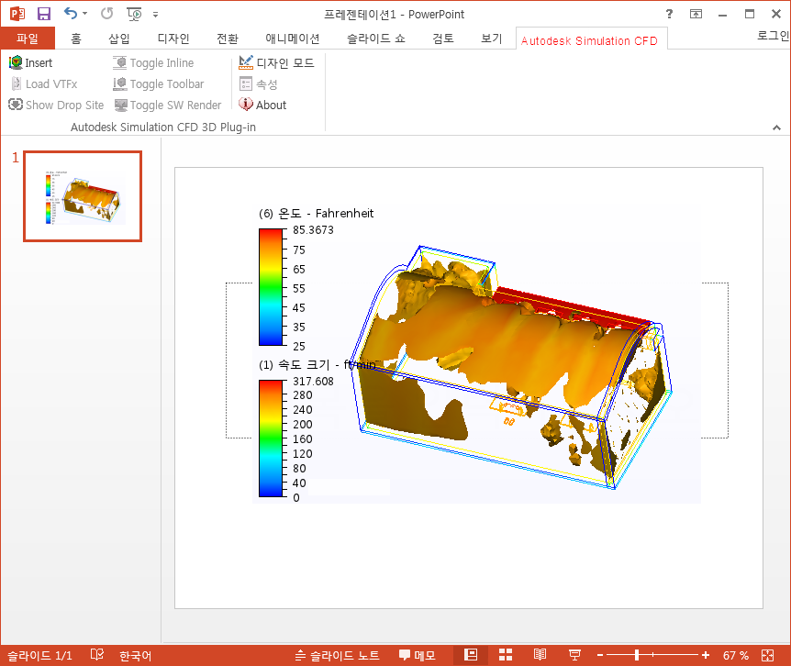This screenshot has height=666, width=791.
Task: Click the Insert CFD model icon
Action: coord(16,62)
